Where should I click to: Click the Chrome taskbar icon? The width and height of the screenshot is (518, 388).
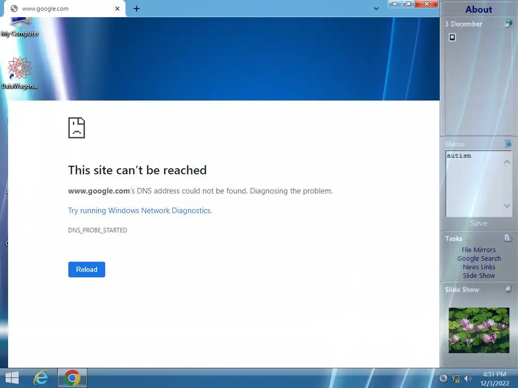tap(72, 378)
